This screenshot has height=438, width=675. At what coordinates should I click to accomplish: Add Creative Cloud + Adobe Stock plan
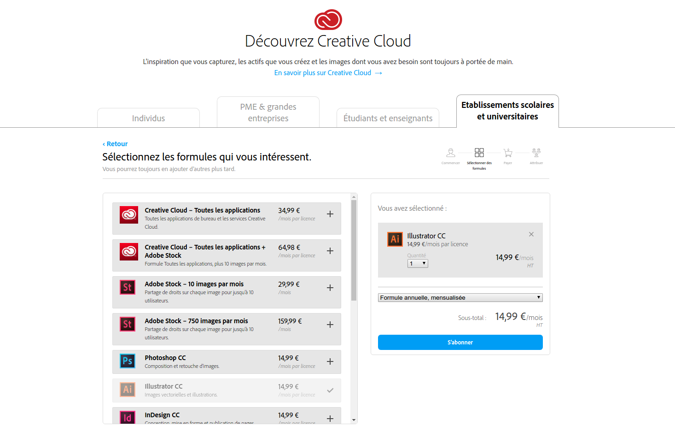click(330, 251)
